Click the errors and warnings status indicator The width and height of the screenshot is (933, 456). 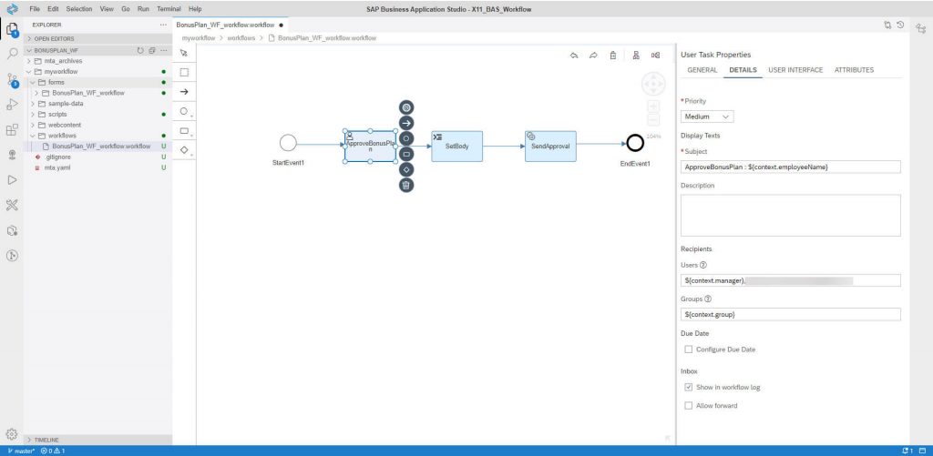pyautogui.click(x=53, y=451)
